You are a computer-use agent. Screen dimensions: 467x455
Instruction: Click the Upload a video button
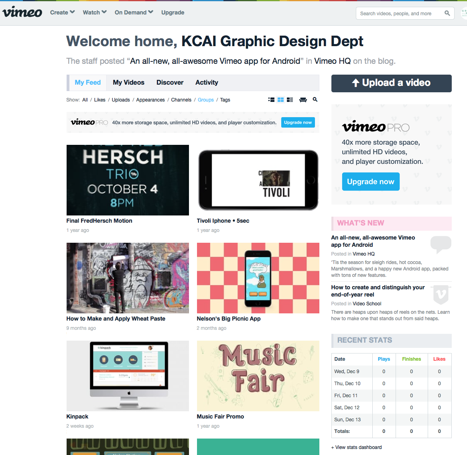point(391,83)
